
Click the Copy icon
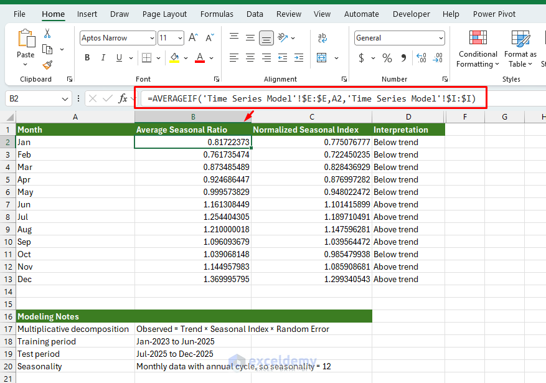click(47, 49)
